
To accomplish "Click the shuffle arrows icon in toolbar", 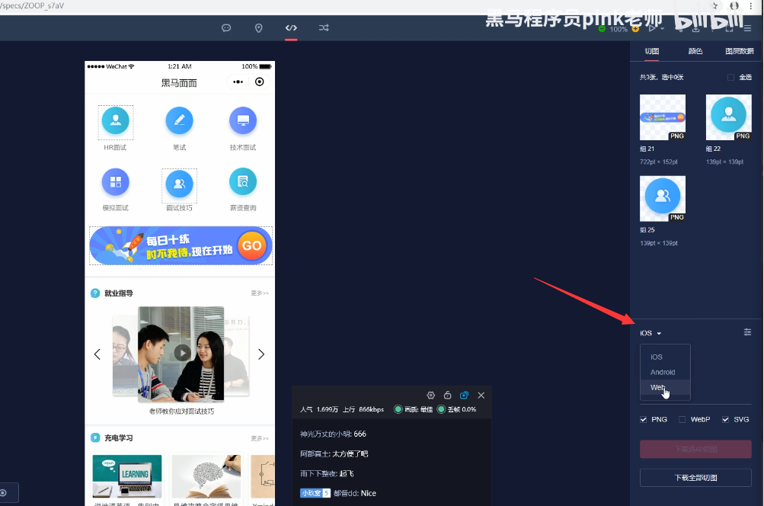I will pos(324,27).
